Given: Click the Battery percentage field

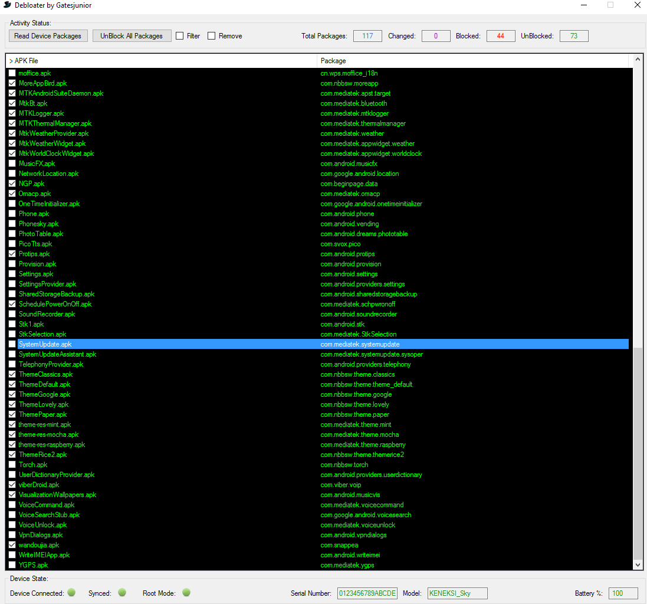Looking at the screenshot, I should 623,593.
